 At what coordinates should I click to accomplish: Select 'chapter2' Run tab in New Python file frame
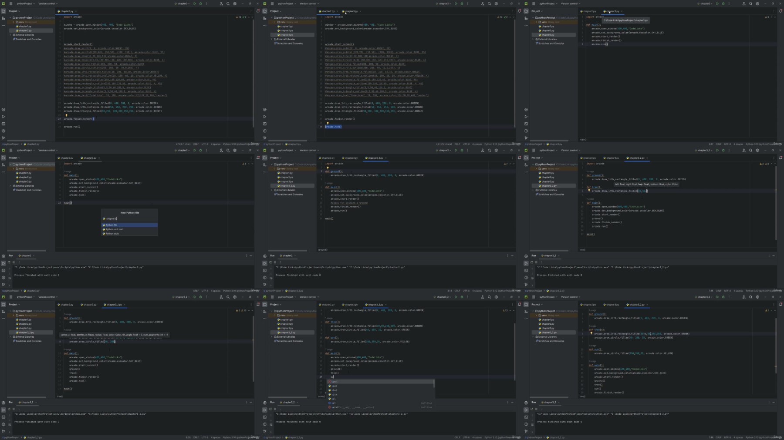point(26,255)
